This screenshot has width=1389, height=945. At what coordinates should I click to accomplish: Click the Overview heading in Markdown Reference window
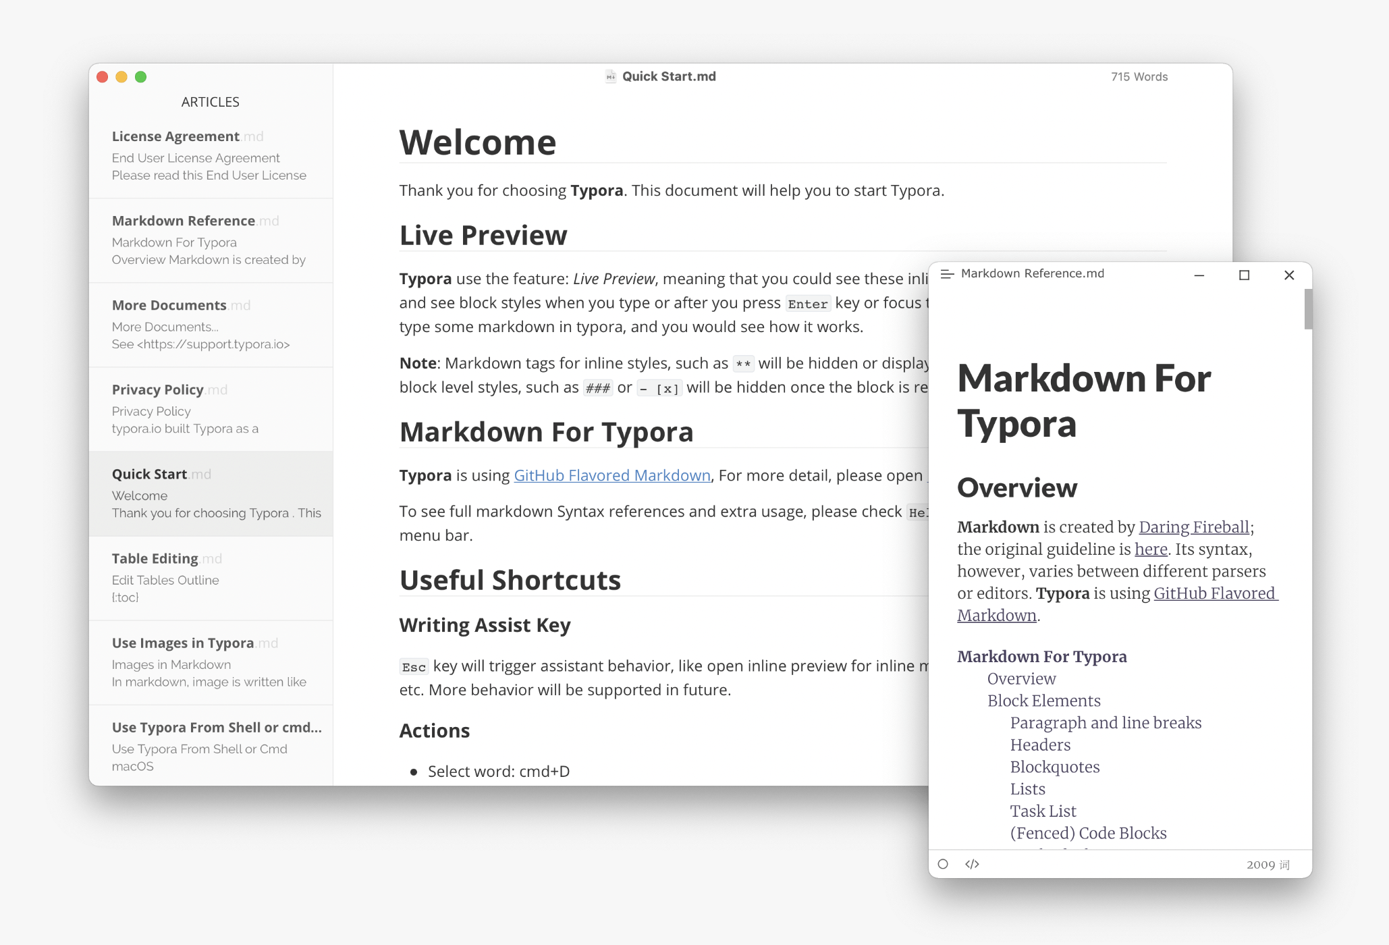[x=1017, y=488]
